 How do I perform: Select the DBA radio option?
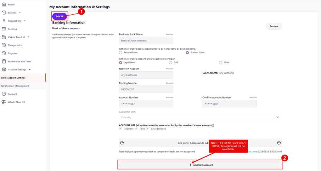point(171,63)
